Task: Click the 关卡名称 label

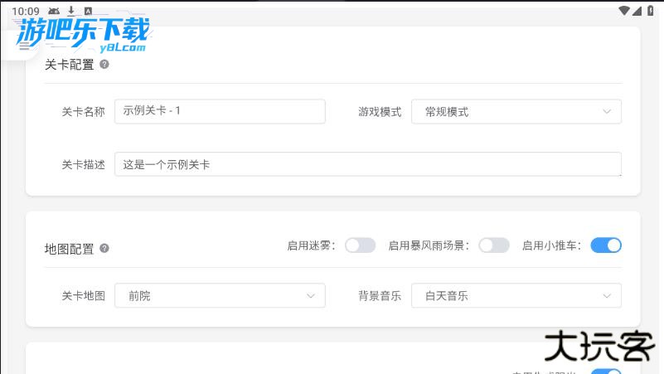Action: (x=83, y=112)
